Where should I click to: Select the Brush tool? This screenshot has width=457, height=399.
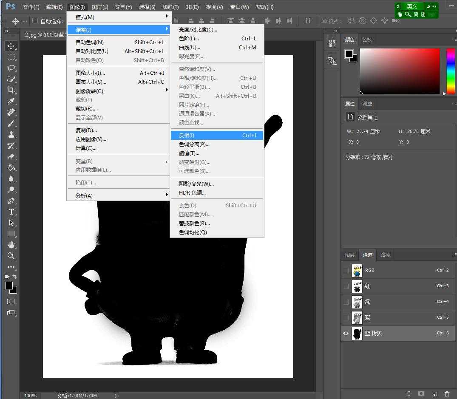point(11,123)
